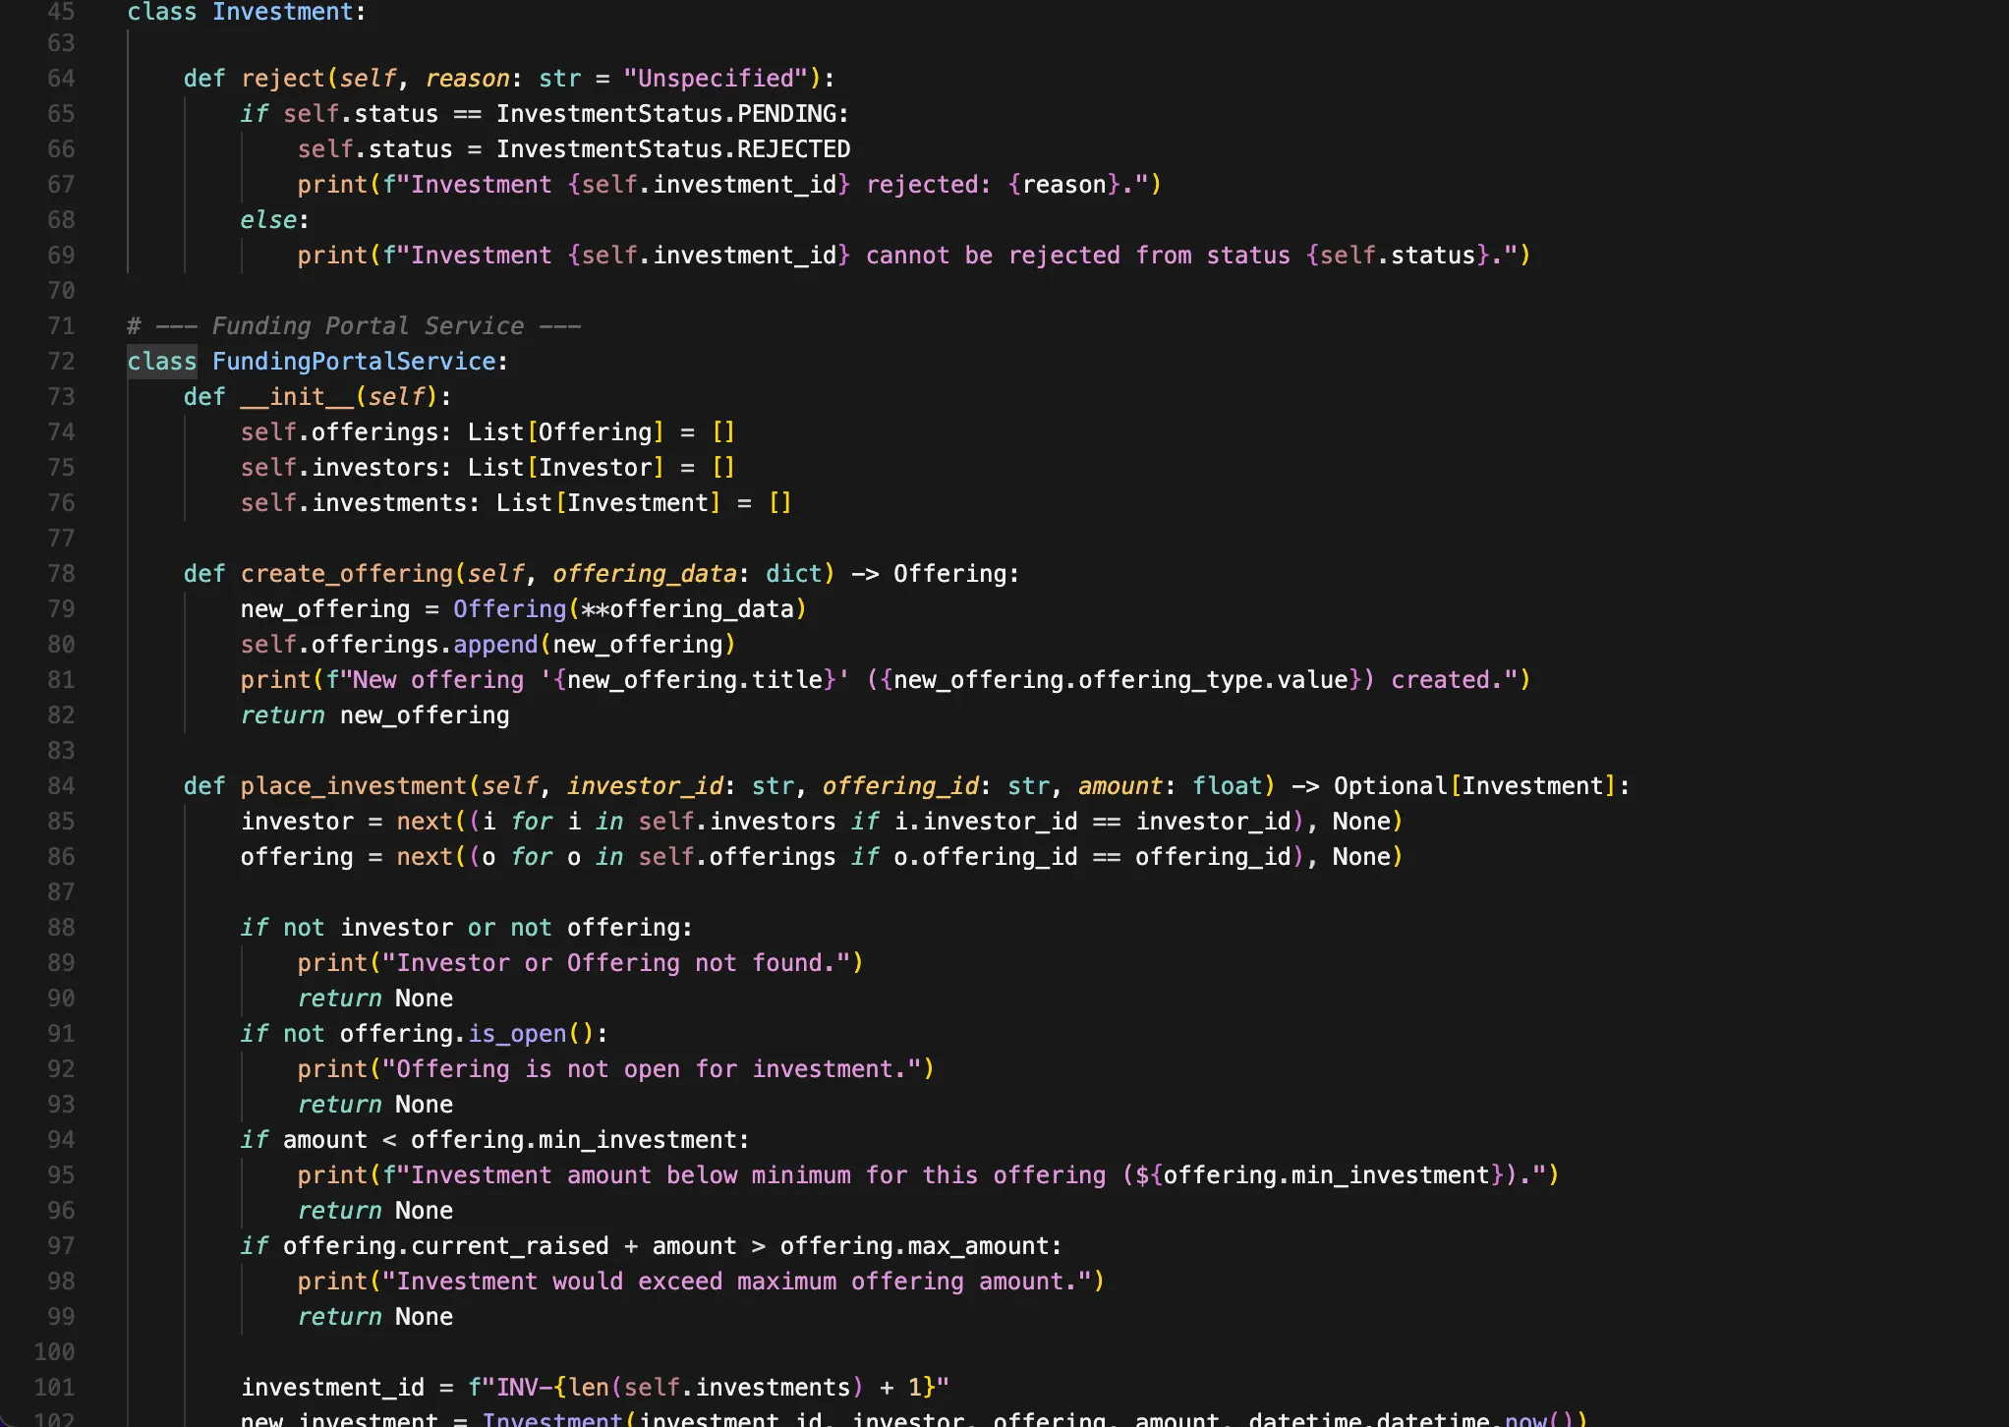The width and height of the screenshot is (2009, 1427).
Task: Click 'return new_offering' statement
Action: [375, 715]
